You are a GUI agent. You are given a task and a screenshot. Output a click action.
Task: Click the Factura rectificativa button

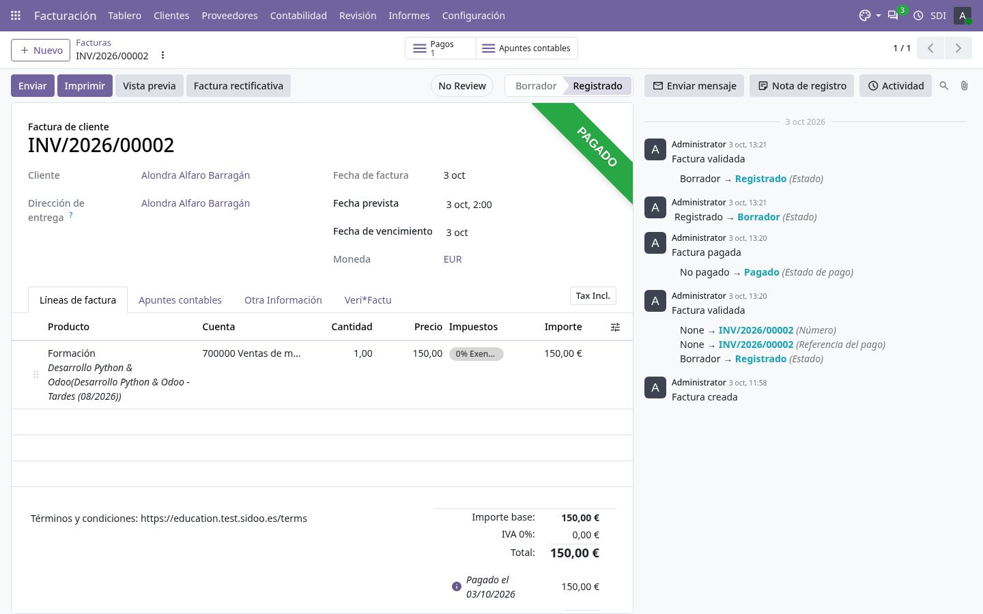pyautogui.click(x=238, y=86)
